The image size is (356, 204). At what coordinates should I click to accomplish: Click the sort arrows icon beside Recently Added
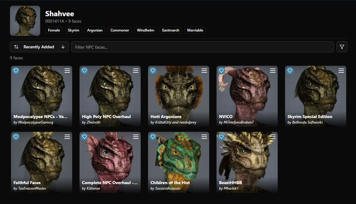point(16,47)
